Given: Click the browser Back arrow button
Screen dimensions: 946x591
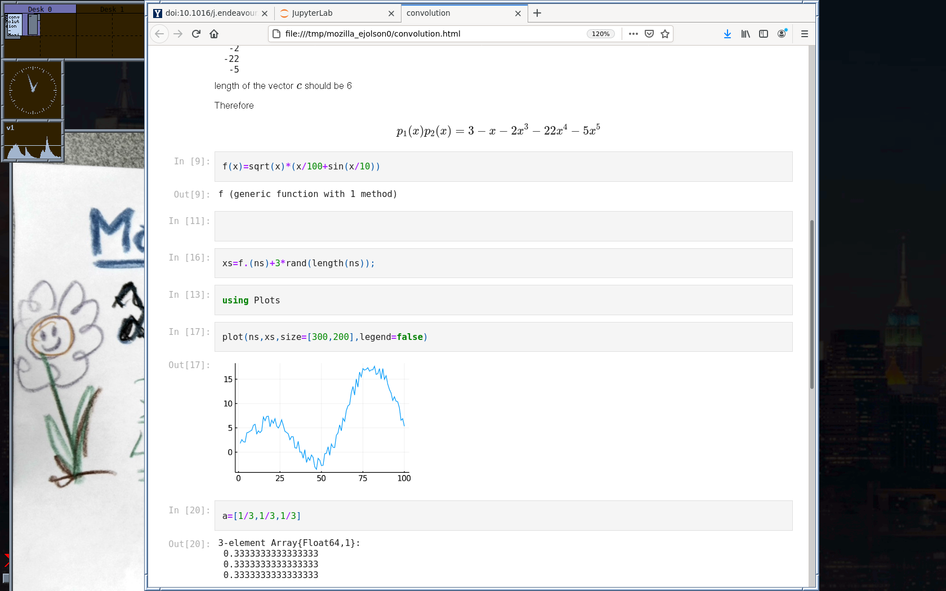Looking at the screenshot, I should (159, 34).
